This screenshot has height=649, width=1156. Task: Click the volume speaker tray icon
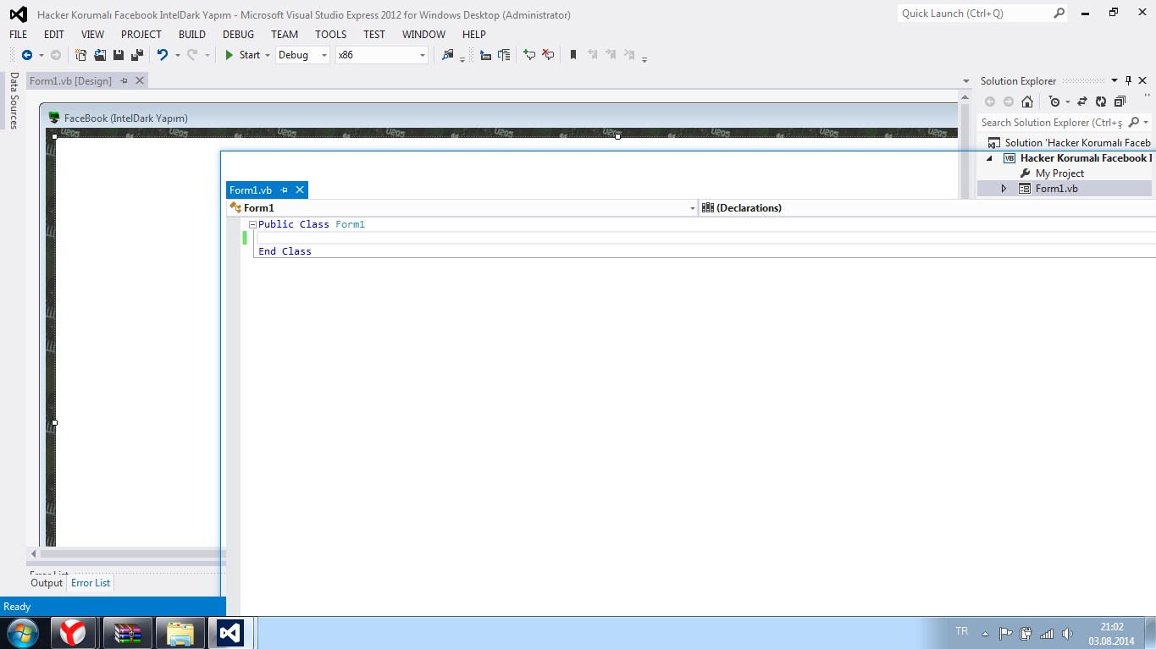pos(1067,633)
